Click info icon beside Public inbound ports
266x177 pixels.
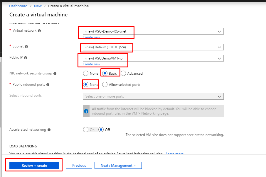point(48,85)
